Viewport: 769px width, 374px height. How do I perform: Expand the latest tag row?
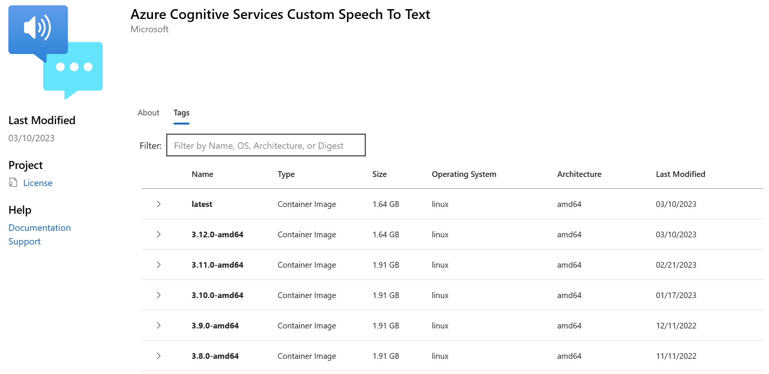coord(159,204)
